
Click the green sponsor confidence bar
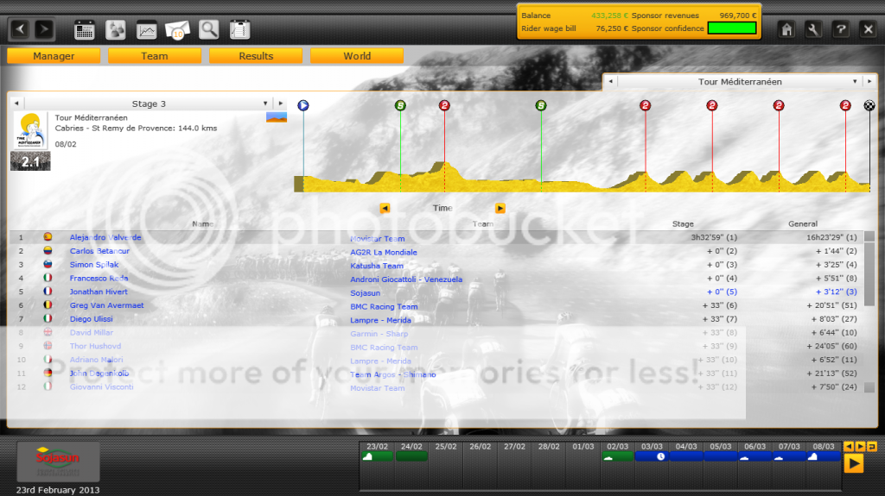click(732, 28)
